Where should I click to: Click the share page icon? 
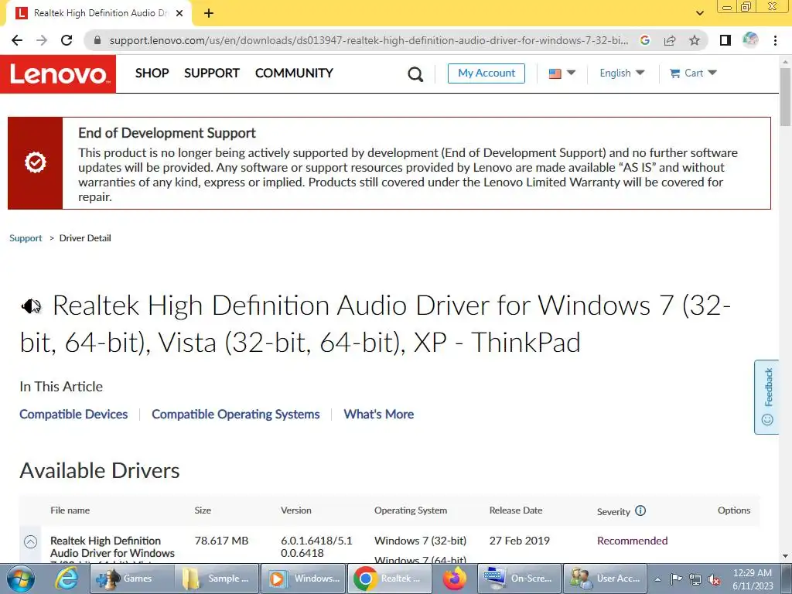(670, 40)
